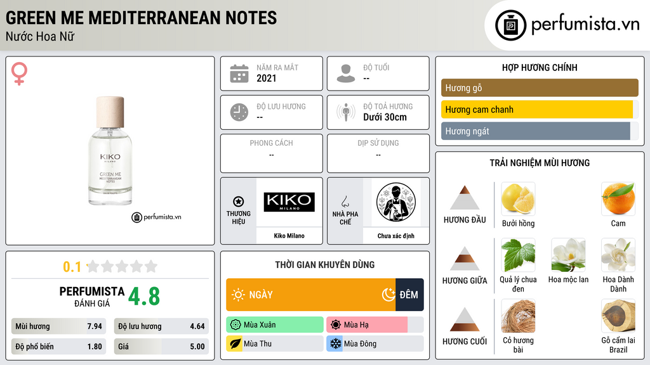Click the Hợp hương chính heading

click(x=540, y=67)
